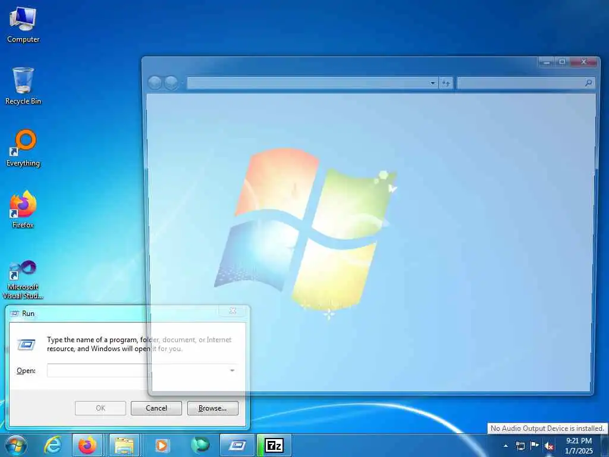The image size is (609, 457).
Task: Click the muted speaker volume tray icon
Action: pyautogui.click(x=549, y=446)
